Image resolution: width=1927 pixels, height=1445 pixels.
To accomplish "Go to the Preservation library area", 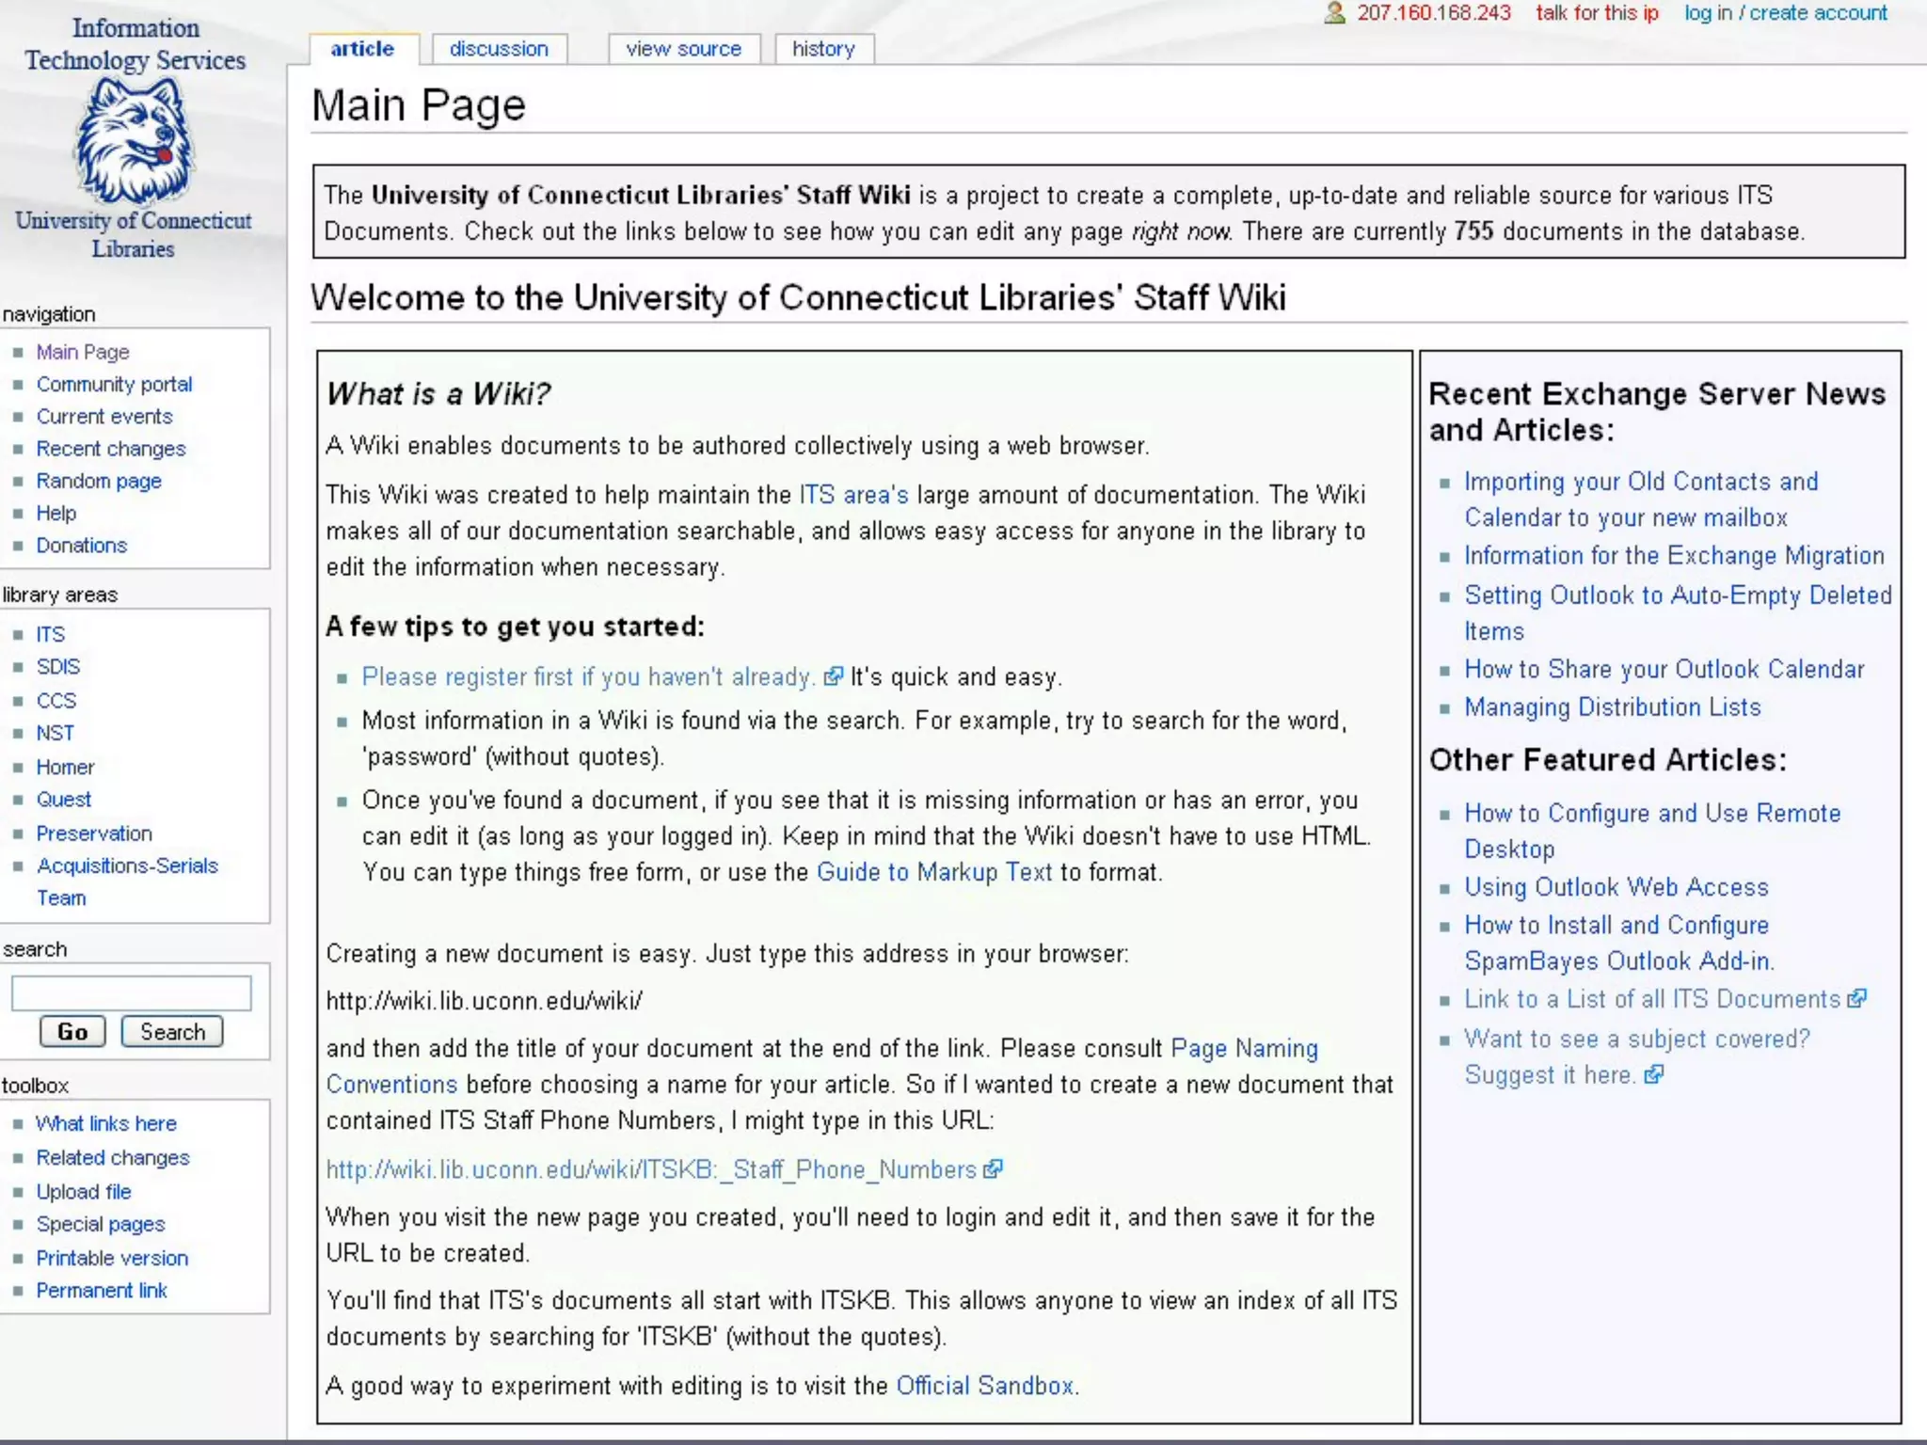I will point(94,834).
